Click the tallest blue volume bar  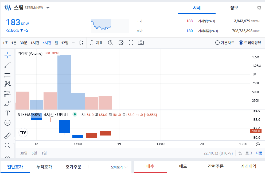[64, 82]
